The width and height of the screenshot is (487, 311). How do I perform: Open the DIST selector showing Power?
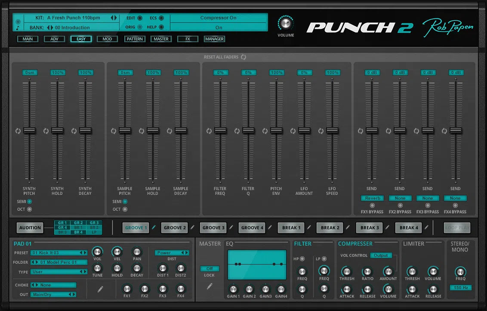pos(171,252)
